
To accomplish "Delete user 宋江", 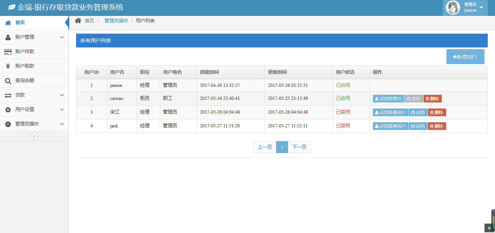I will coord(437,113).
